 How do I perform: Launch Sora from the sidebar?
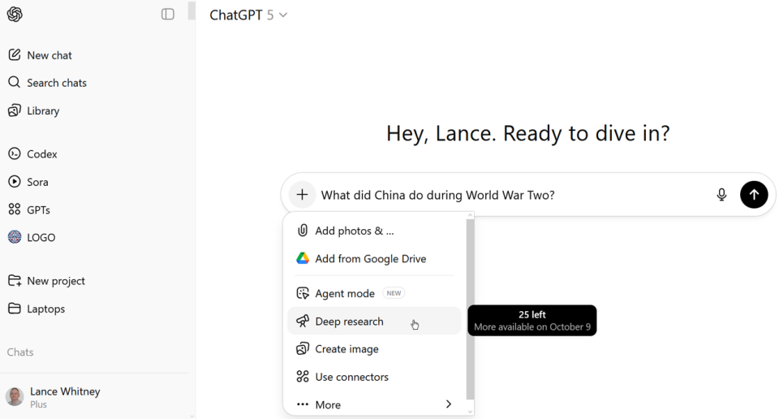tap(37, 182)
